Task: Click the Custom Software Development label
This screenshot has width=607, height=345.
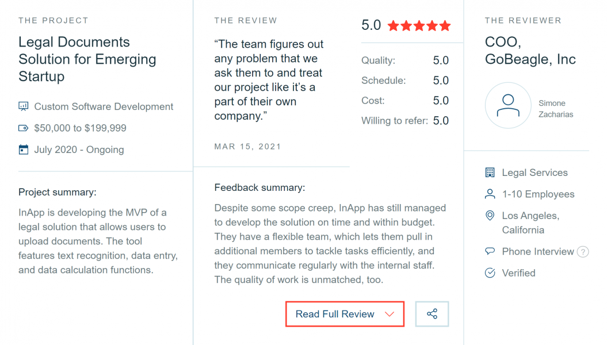Action: click(x=104, y=106)
